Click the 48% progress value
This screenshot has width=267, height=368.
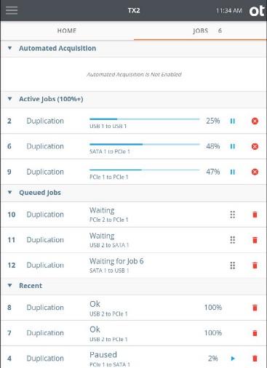213,146
